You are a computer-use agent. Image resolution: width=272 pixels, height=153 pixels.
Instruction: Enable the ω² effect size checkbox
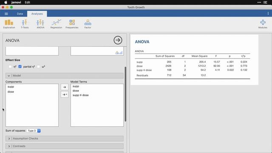point(38,66)
